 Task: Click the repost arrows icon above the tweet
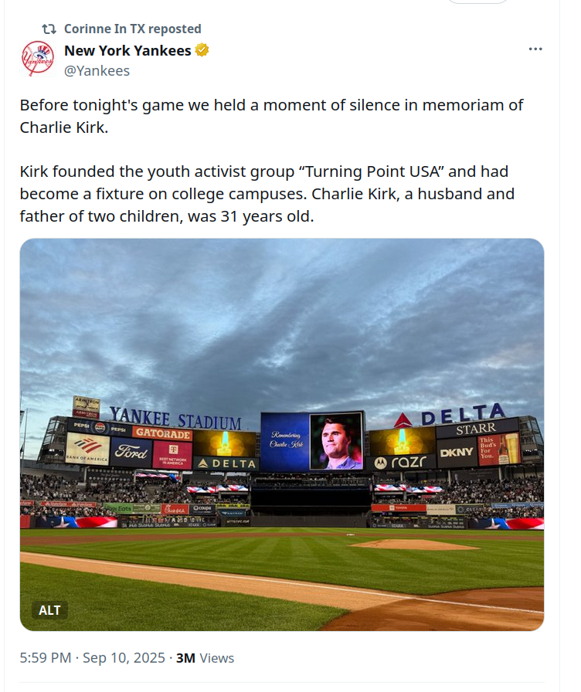[x=49, y=29]
